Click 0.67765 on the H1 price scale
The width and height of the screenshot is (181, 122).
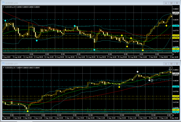(176, 91)
